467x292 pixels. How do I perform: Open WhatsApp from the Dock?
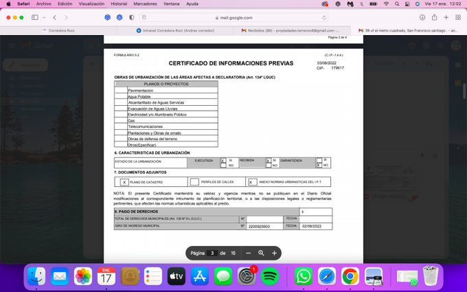point(304,276)
